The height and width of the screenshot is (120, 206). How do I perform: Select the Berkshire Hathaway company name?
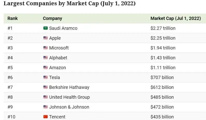[69, 87]
